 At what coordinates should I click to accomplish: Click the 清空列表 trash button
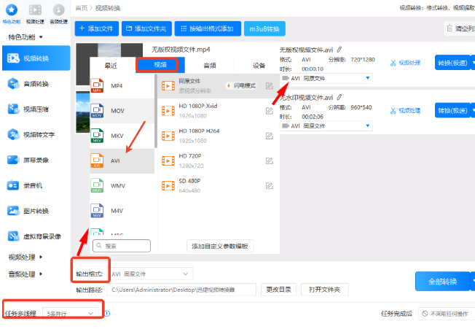click(460, 28)
